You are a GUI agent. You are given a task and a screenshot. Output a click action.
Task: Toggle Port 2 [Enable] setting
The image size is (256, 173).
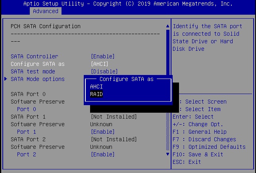[x=103, y=154]
